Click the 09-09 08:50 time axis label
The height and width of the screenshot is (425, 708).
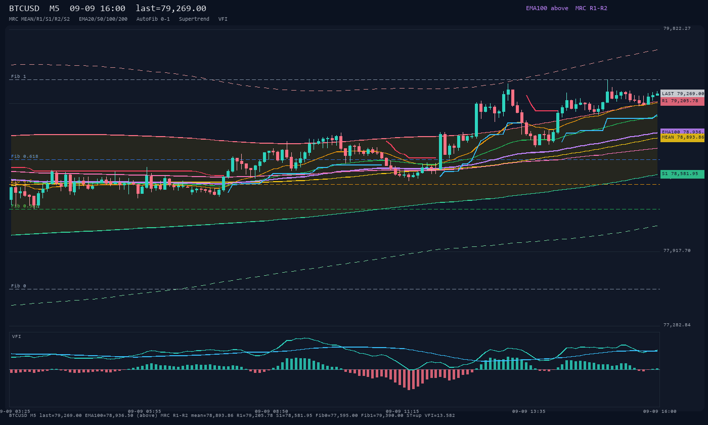pos(272,411)
